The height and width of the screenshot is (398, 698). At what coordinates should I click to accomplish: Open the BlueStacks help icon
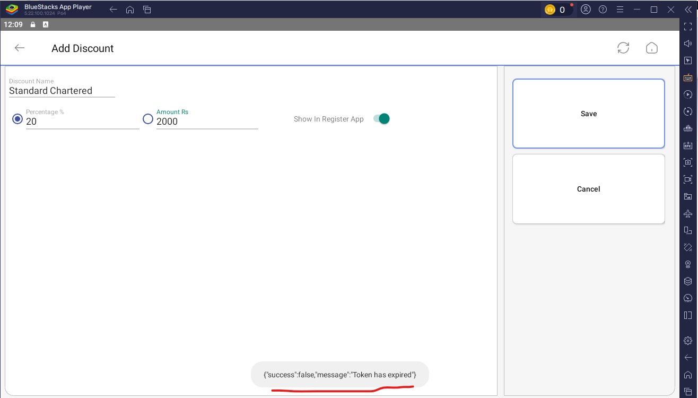(x=603, y=10)
